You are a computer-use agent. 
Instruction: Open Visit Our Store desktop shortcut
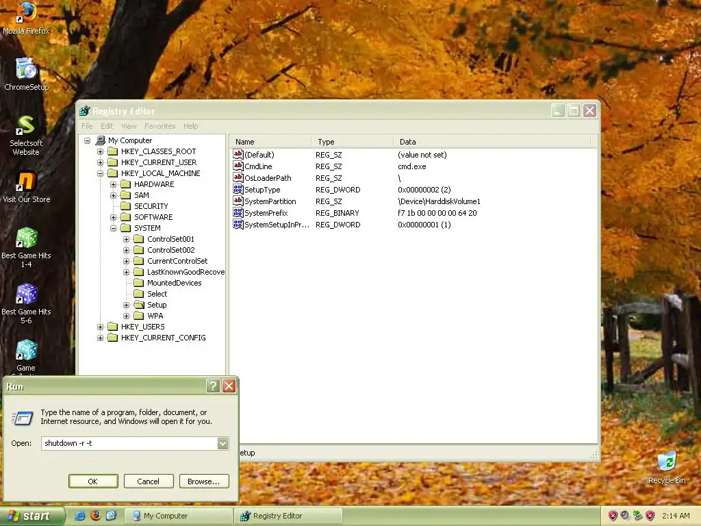[26, 187]
